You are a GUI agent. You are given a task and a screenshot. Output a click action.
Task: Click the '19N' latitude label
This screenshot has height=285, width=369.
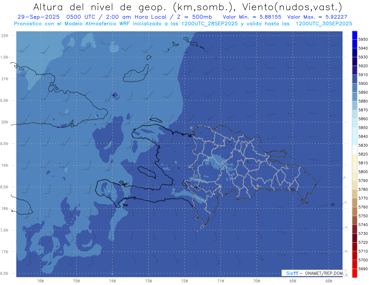5,165
